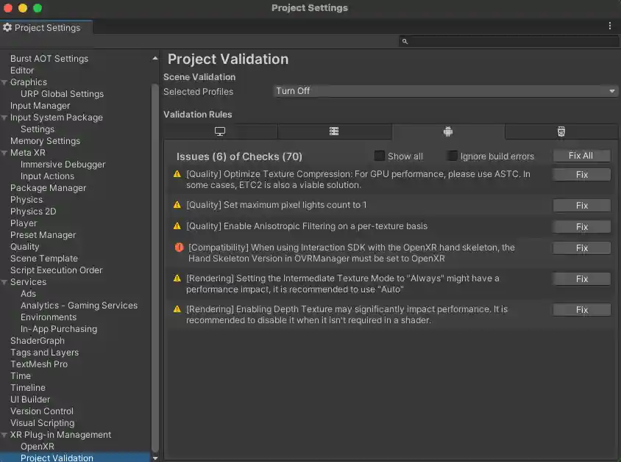Check Ignore build errors

click(x=452, y=156)
